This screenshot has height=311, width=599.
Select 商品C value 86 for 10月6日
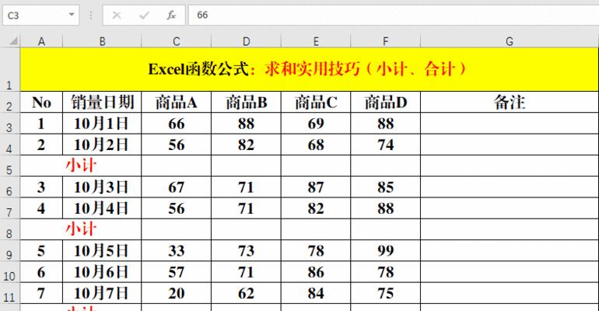click(x=316, y=272)
